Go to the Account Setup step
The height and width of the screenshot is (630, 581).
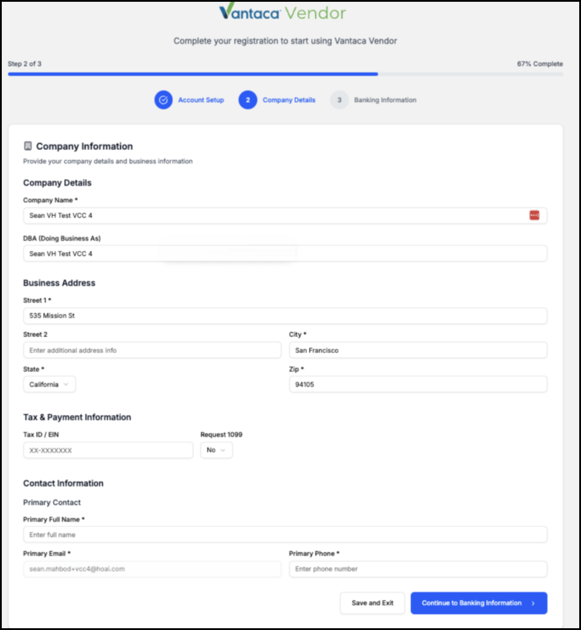point(201,100)
